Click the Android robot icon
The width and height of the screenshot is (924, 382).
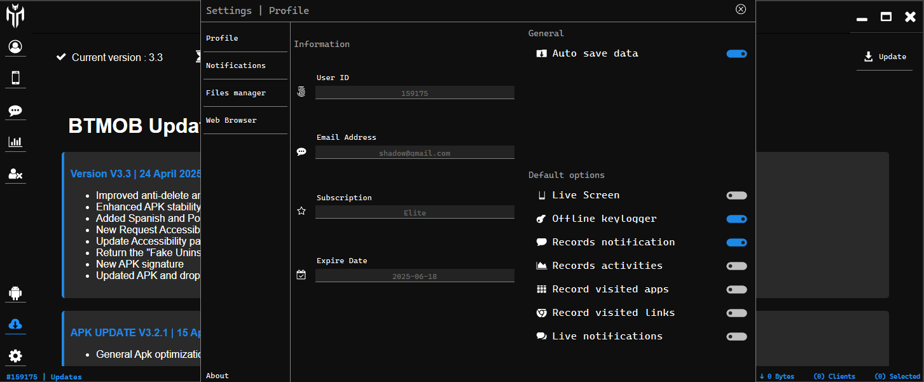pos(15,293)
